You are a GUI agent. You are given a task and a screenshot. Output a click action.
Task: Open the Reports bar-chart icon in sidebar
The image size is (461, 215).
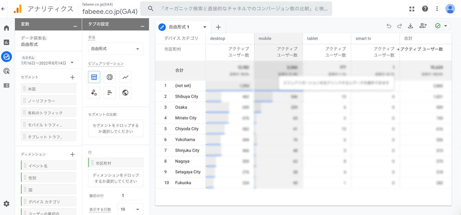click(x=6, y=42)
